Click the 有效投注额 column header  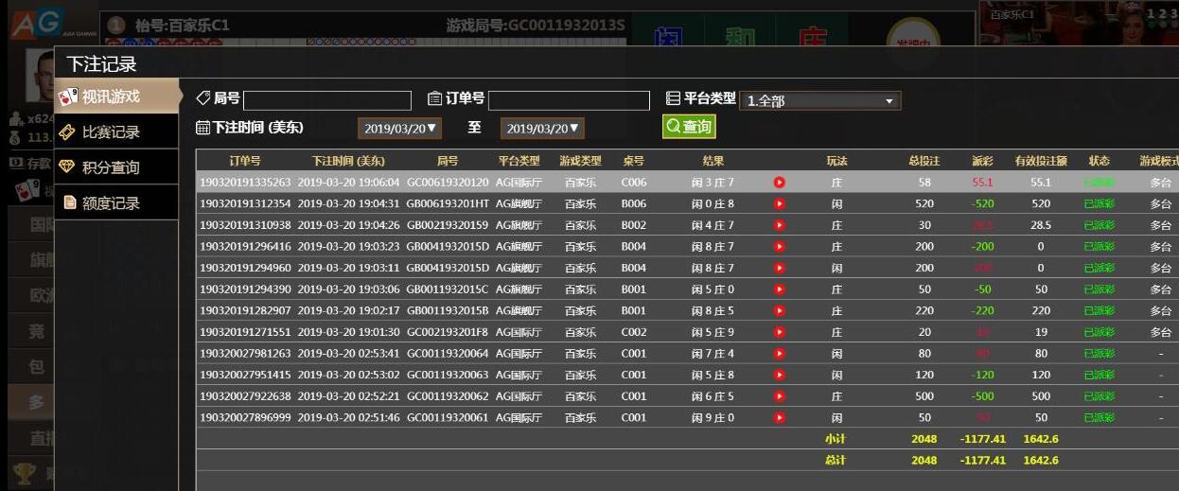coord(1041,161)
